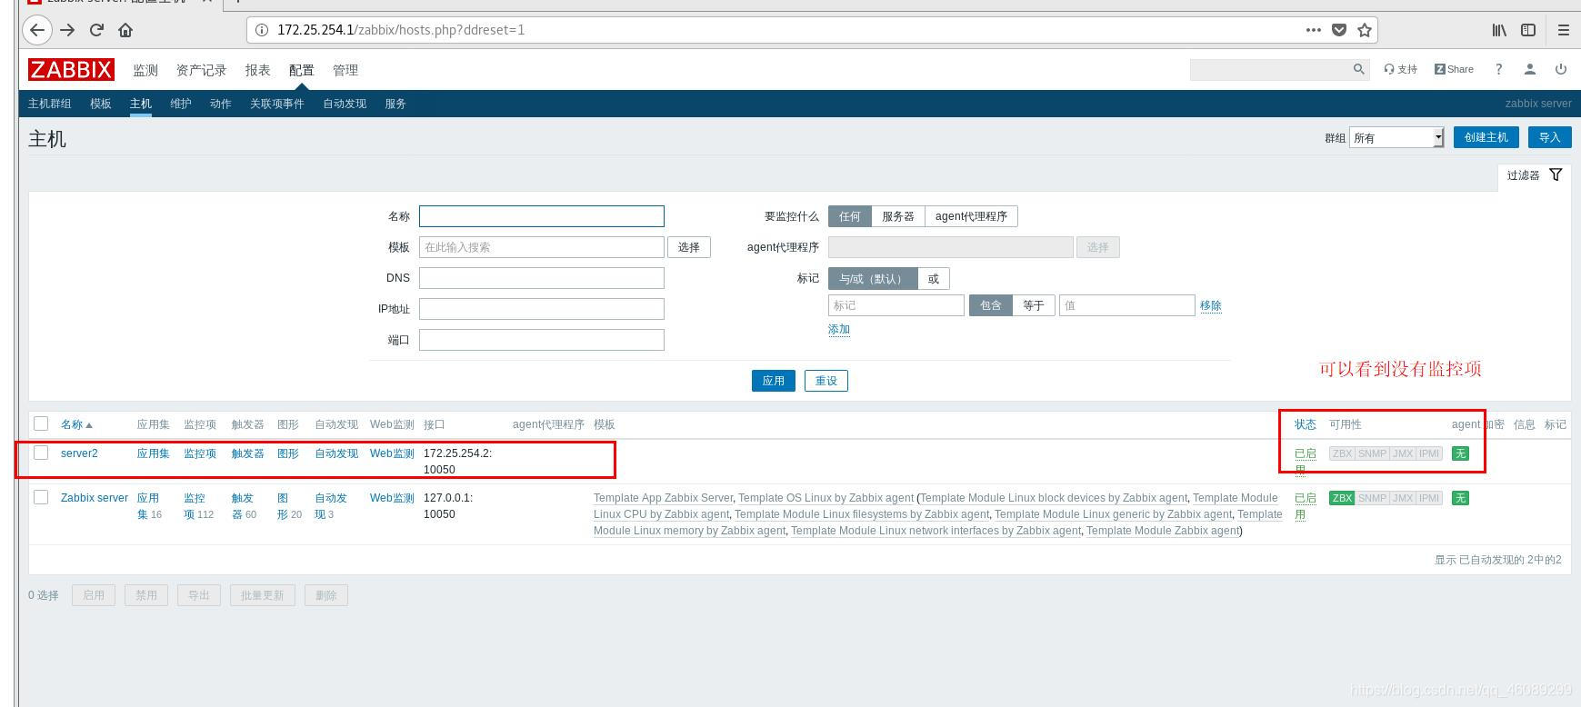Focus the DNS filter input field
Screen dimensions: 1581x707
[x=542, y=278]
